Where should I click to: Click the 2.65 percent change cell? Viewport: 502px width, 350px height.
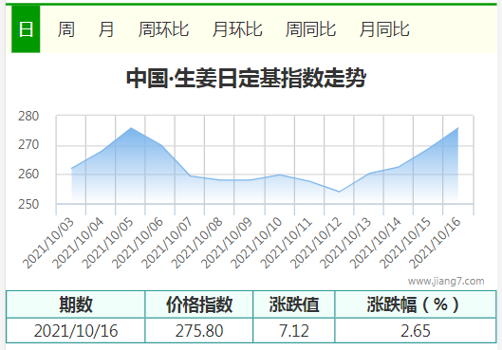click(416, 331)
